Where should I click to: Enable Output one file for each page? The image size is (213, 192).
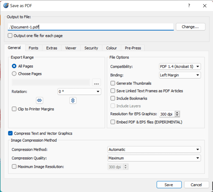coord(10,36)
